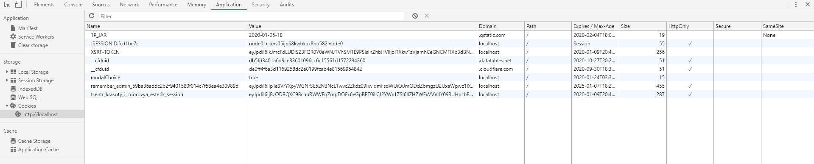
Task: Click the Manifest file icon
Action: click(x=13, y=28)
